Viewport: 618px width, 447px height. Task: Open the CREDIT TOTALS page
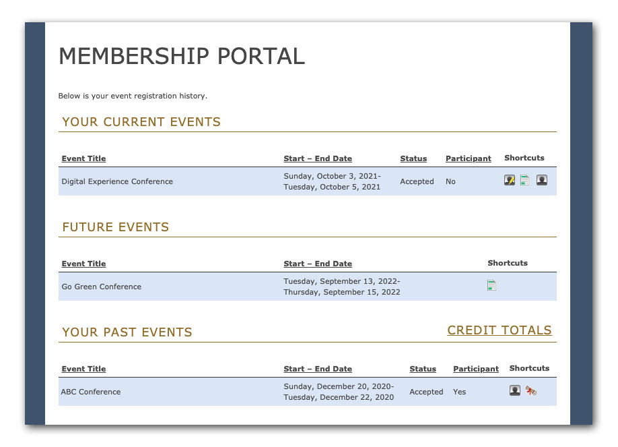point(500,330)
